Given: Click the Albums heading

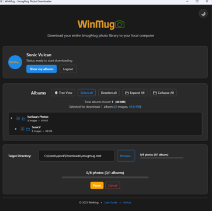Looking at the screenshot, I should (x=39, y=93).
